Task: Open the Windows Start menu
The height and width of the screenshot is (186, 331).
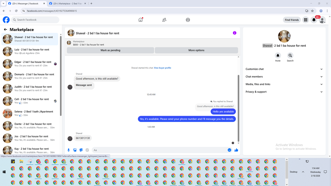Action: pyautogui.click(x=4, y=172)
